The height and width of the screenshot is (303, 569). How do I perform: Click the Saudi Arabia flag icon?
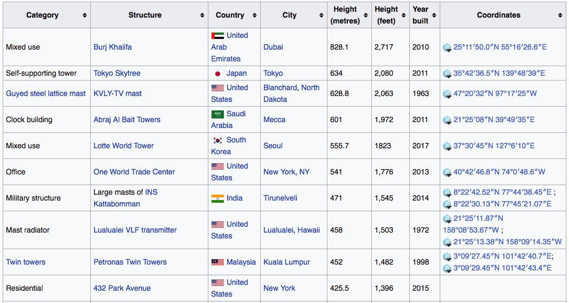click(218, 114)
